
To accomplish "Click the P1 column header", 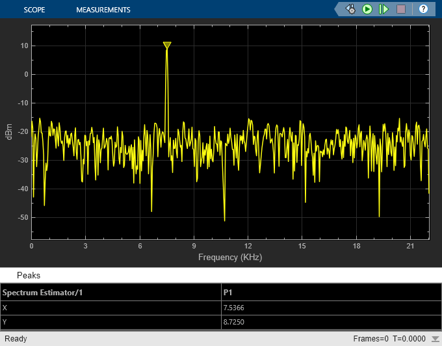I will click(227, 292).
